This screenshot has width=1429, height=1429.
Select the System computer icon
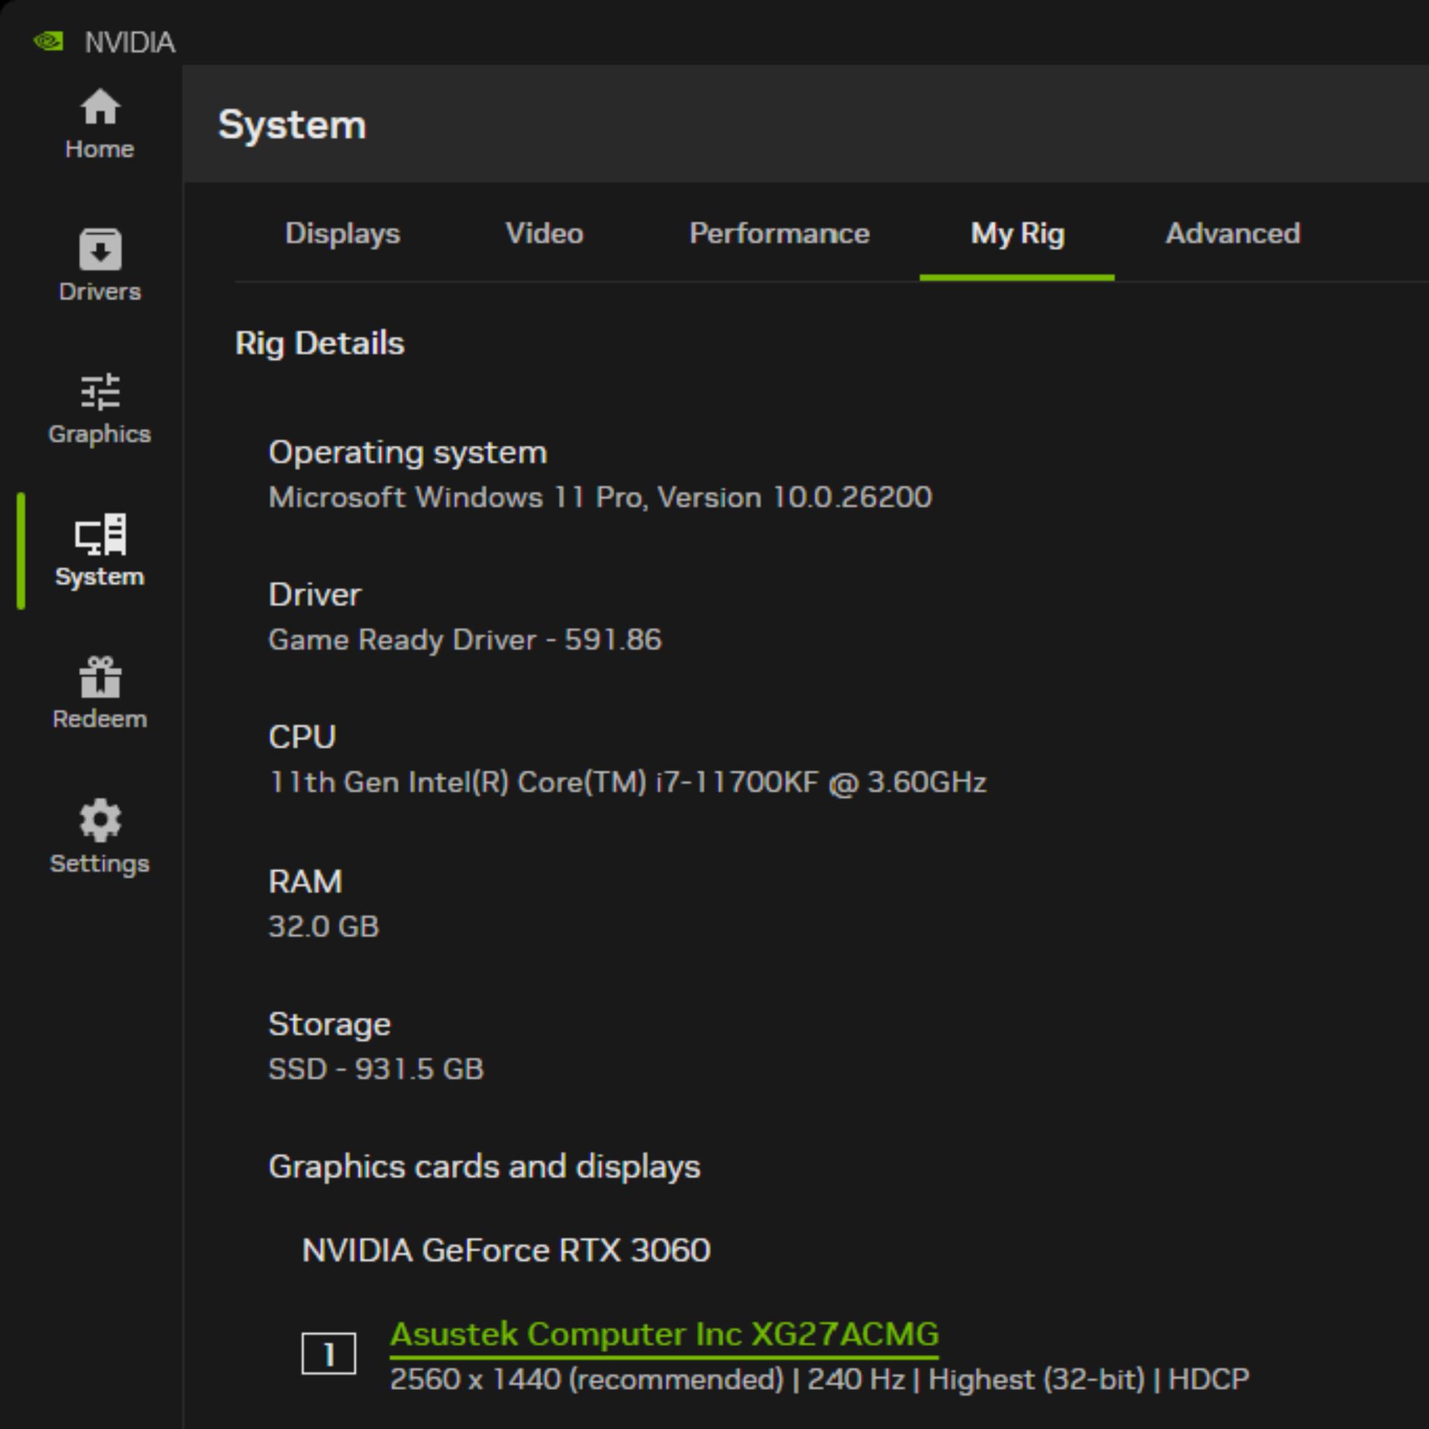(x=100, y=534)
